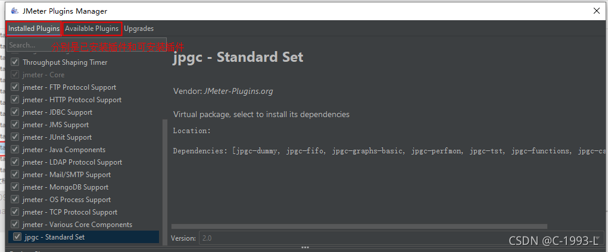Click the plugin list vertical scrollbar
608x252 pixels.
[165, 182]
